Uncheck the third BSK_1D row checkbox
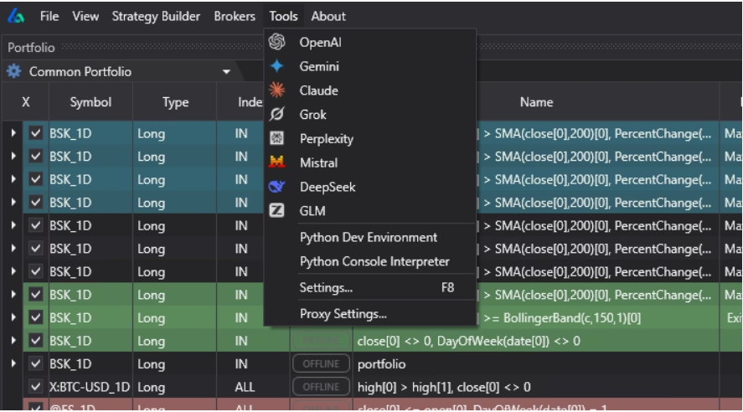 pos(35,179)
